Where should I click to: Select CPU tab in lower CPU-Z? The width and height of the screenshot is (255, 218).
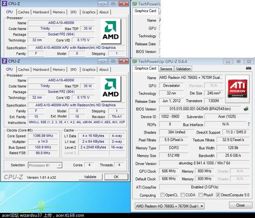[x=10, y=69]
